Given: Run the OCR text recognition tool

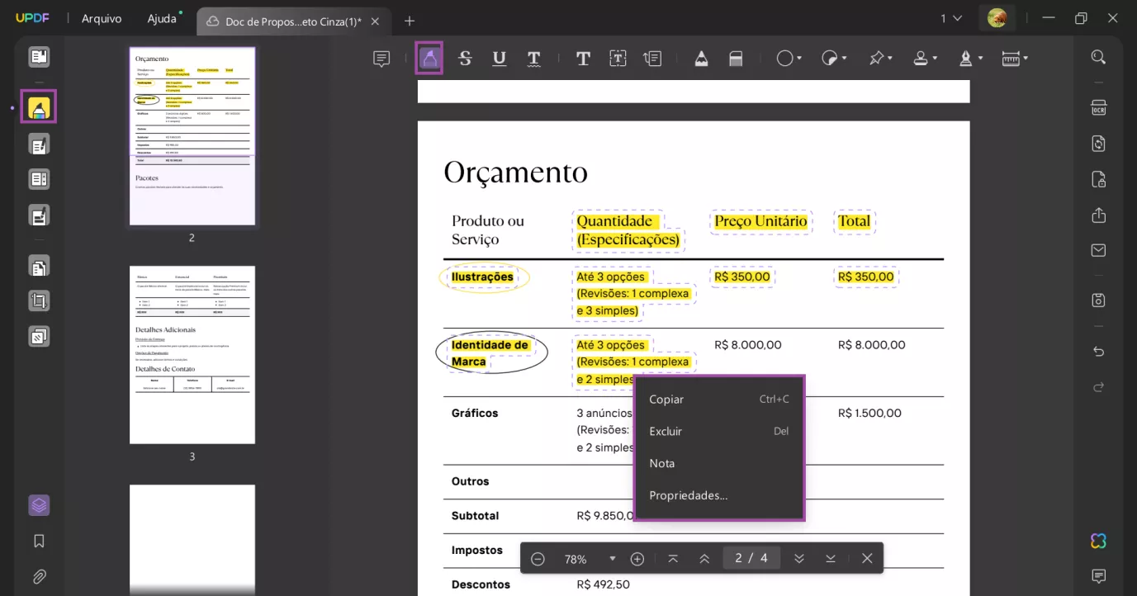Looking at the screenshot, I should click(1098, 108).
